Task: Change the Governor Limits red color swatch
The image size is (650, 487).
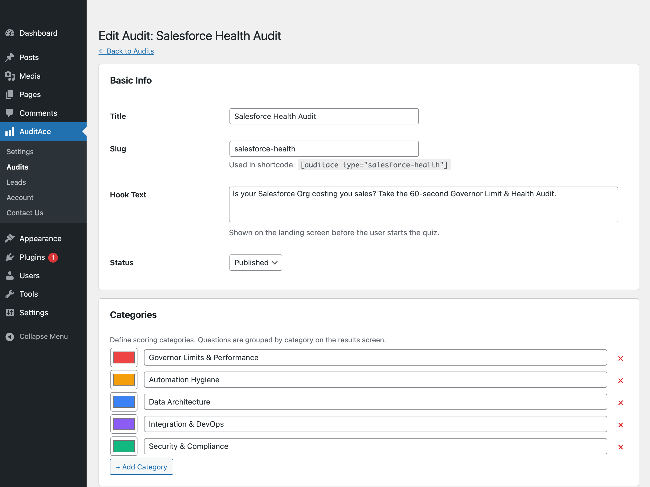Action: [124, 357]
